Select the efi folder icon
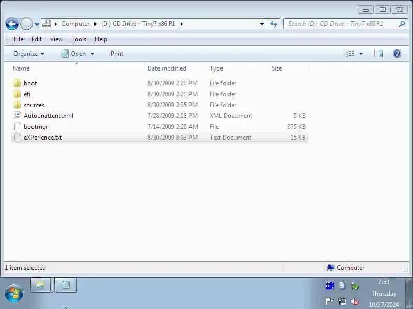The height and width of the screenshot is (309, 413). [18, 94]
